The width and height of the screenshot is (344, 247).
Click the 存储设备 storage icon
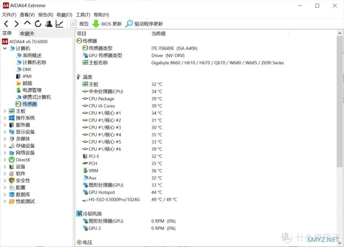coord(12,146)
